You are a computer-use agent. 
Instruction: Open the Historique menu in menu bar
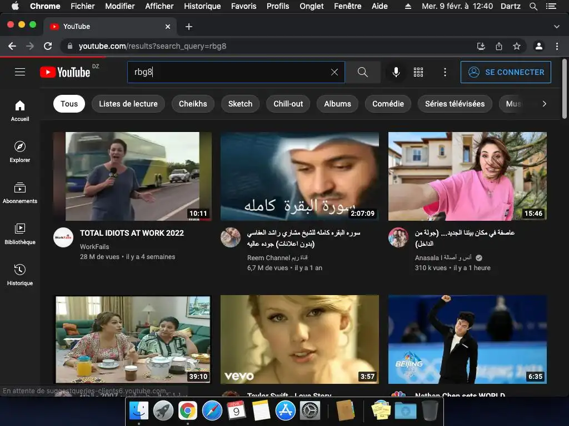point(202,6)
